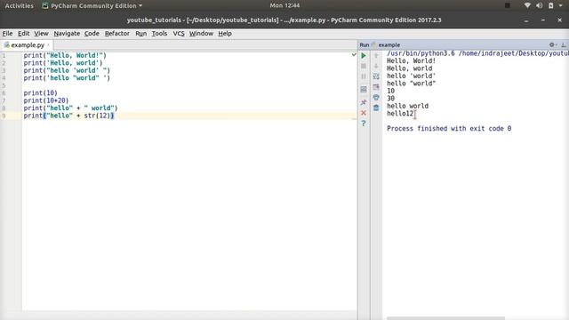Click the Restore Layout icon in Run toolbar
569x320 pixels.
(x=364, y=89)
